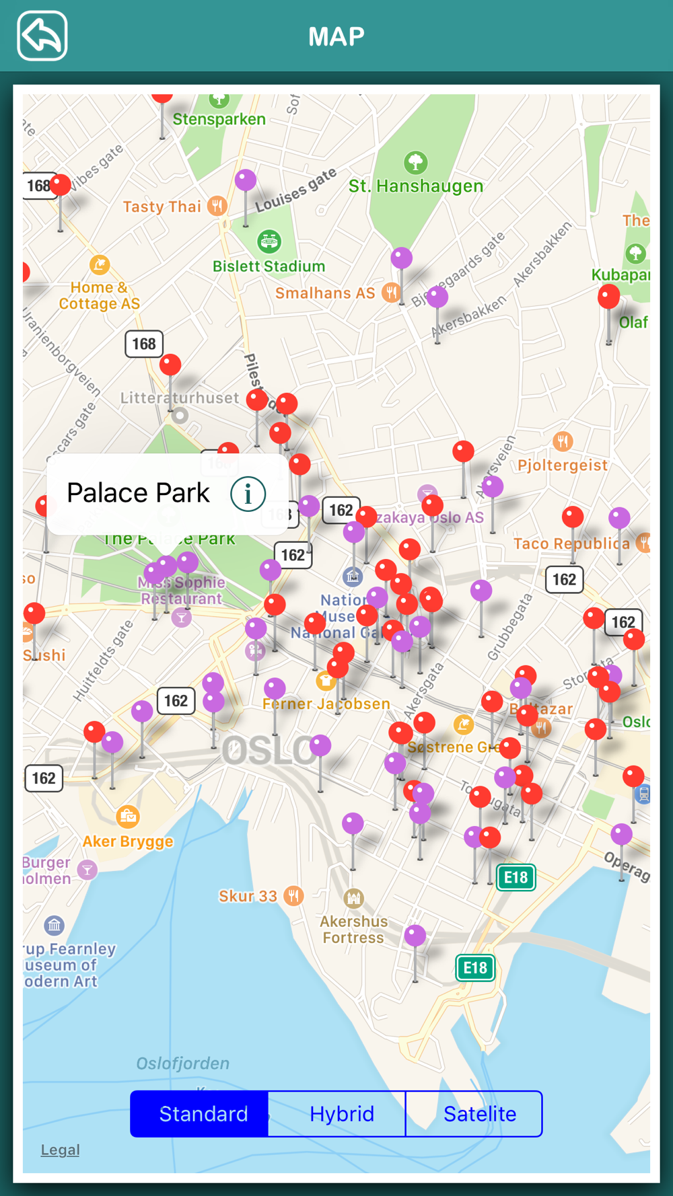
Task: Tap the Bislett Stadium label
Action: (x=269, y=266)
